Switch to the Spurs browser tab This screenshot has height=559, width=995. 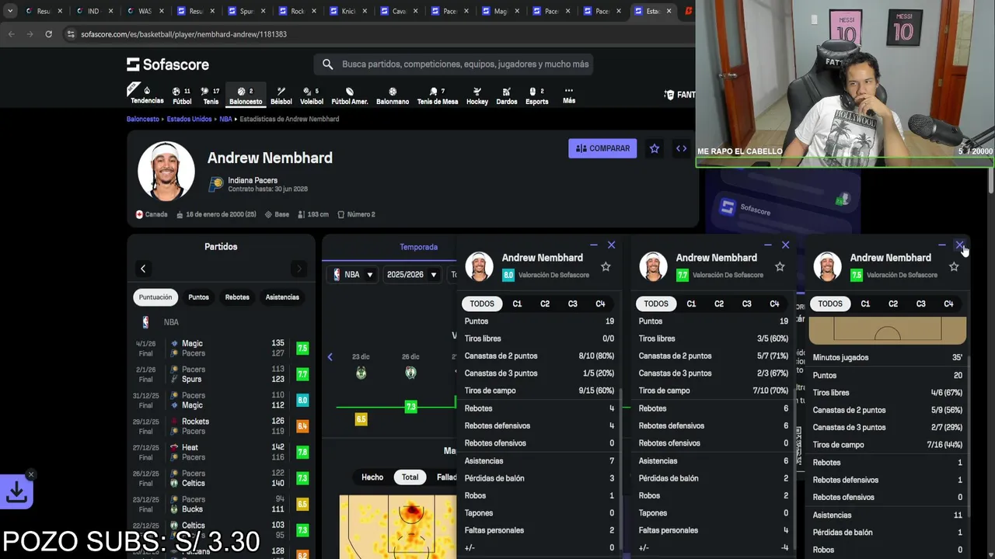[x=246, y=11]
